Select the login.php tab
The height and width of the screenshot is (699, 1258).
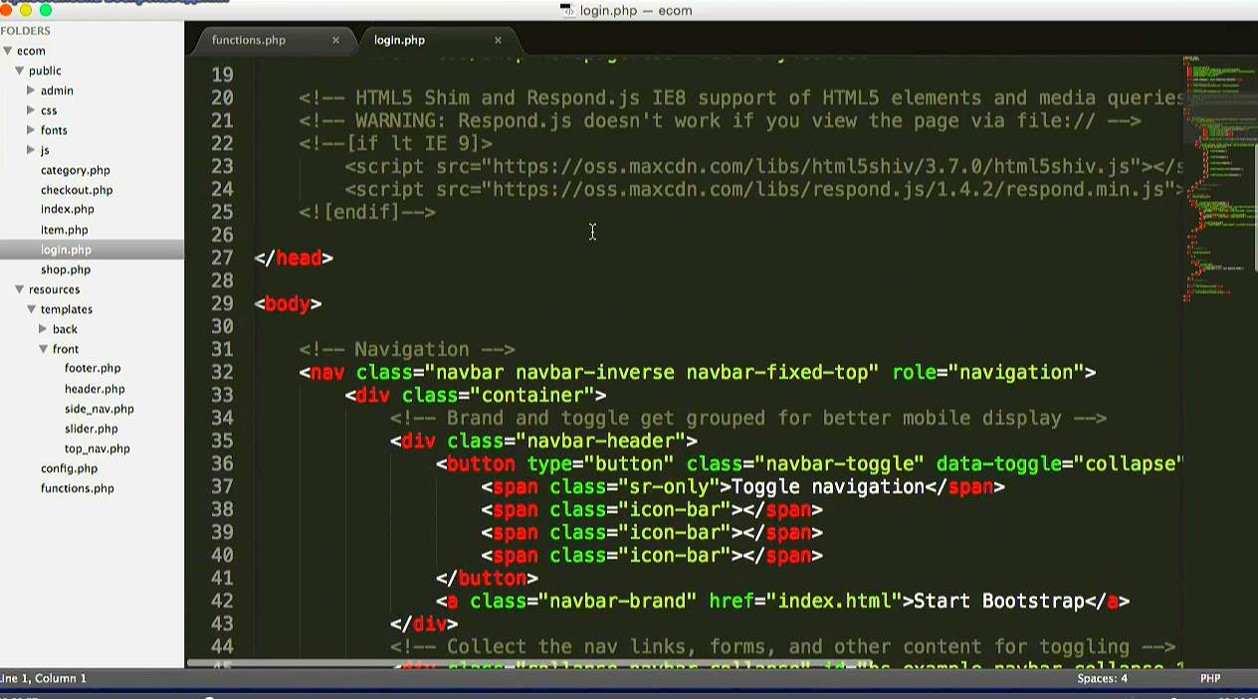(x=399, y=40)
